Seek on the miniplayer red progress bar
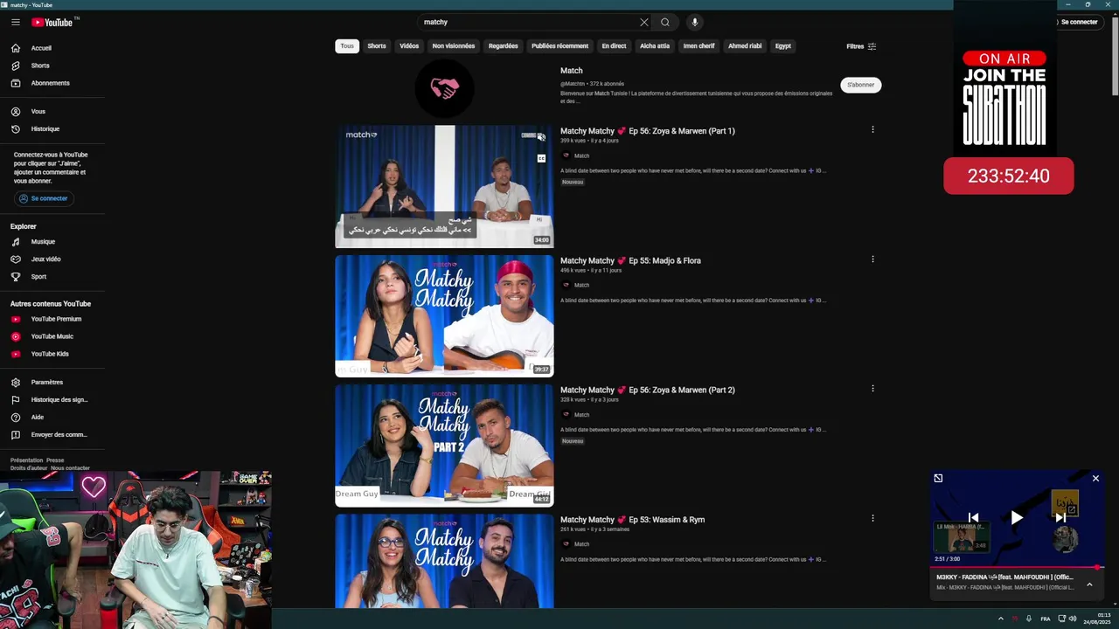The height and width of the screenshot is (629, 1119). [1017, 568]
